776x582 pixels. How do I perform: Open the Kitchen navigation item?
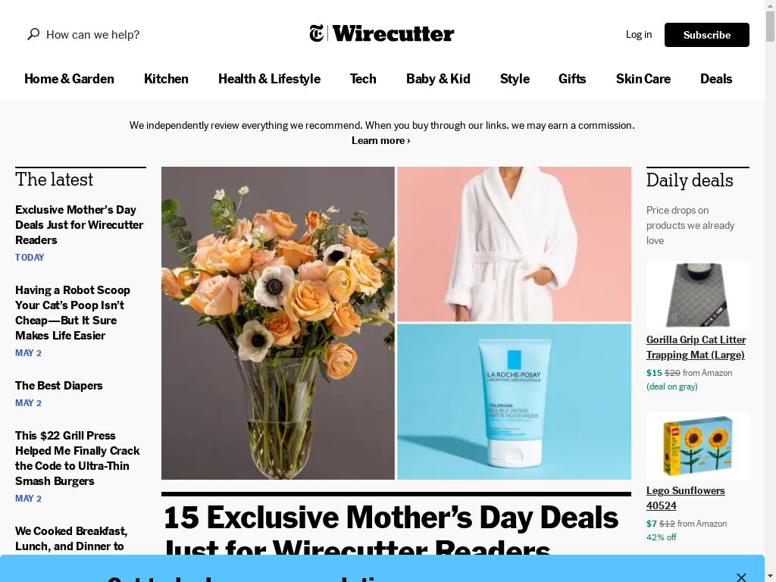pos(166,79)
